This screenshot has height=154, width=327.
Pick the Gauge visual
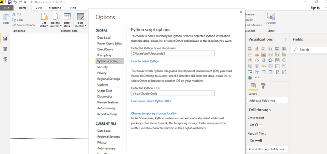tap(264, 66)
